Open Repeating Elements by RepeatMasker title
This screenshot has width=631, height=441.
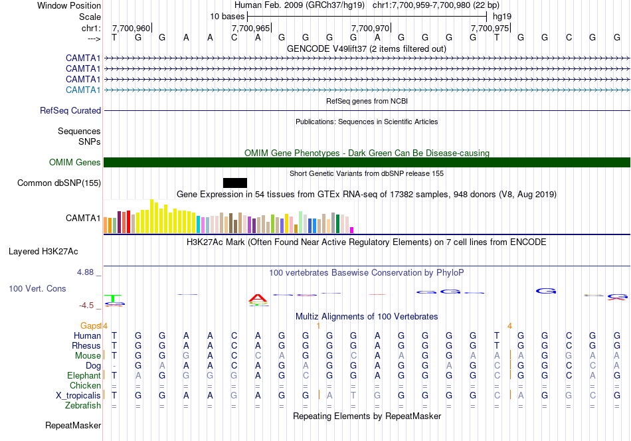[x=367, y=416]
